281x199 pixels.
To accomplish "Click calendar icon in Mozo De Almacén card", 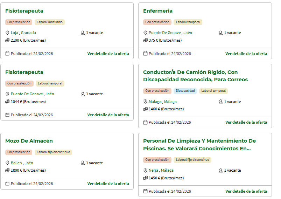I will tap(7, 184).
